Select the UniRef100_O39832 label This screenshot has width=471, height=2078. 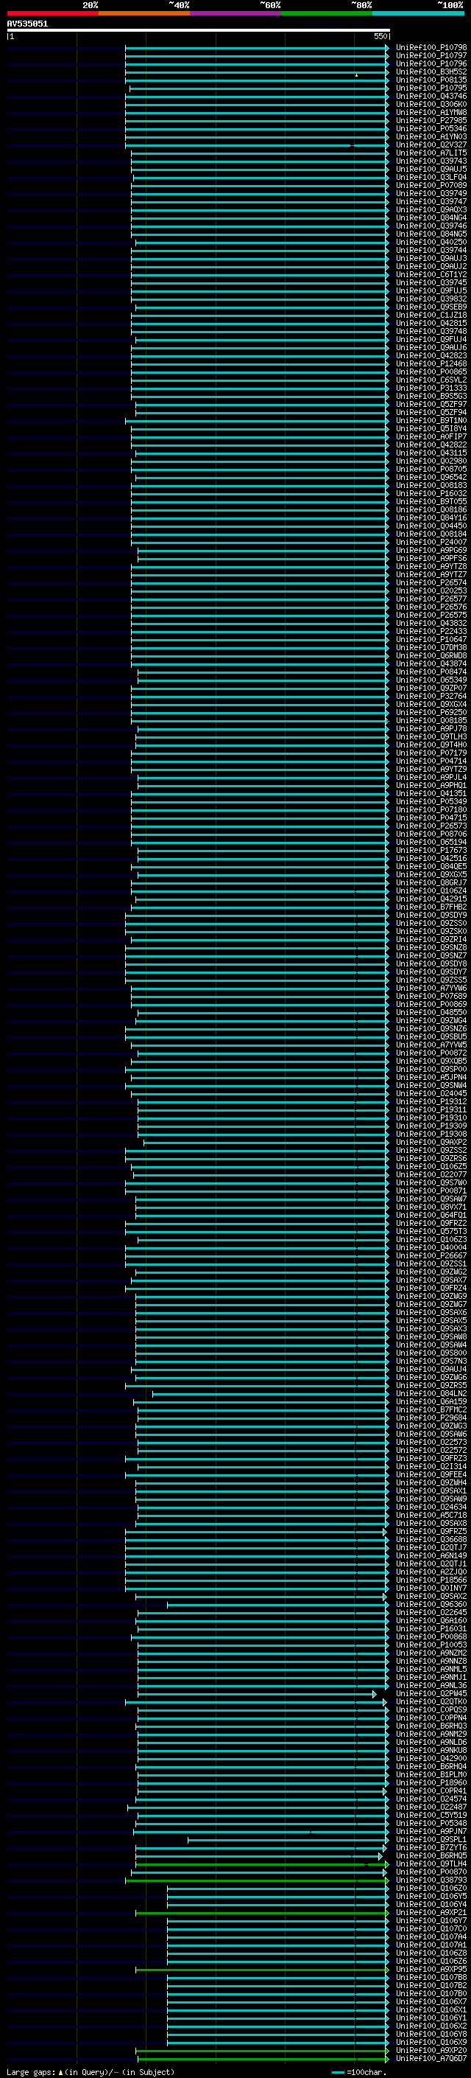[x=431, y=299]
